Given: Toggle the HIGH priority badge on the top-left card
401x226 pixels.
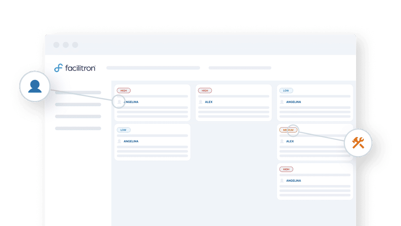Looking at the screenshot, I should pos(123,90).
